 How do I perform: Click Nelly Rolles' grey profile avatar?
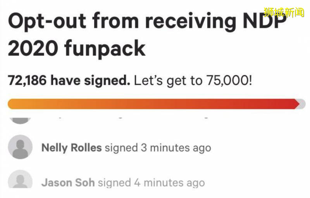click(20, 147)
